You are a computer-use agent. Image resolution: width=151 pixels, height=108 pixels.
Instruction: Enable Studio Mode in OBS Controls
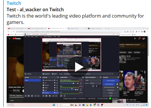[111, 90]
